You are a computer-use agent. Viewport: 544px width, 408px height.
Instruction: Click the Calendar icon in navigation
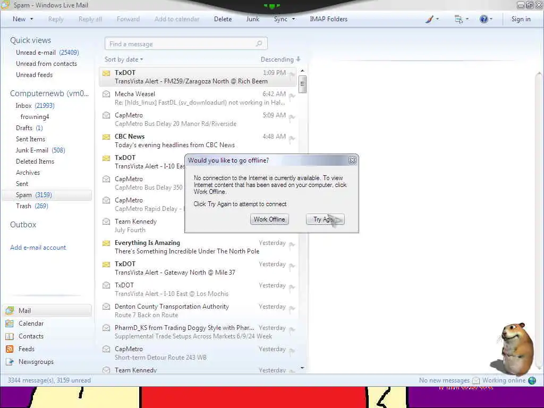10,324
